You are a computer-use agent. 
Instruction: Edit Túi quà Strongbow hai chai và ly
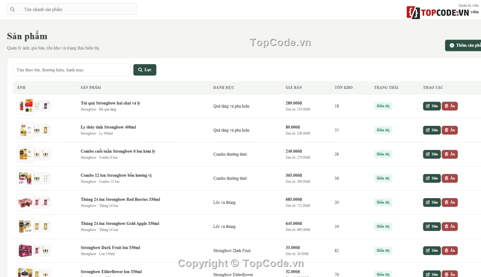tap(431, 106)
